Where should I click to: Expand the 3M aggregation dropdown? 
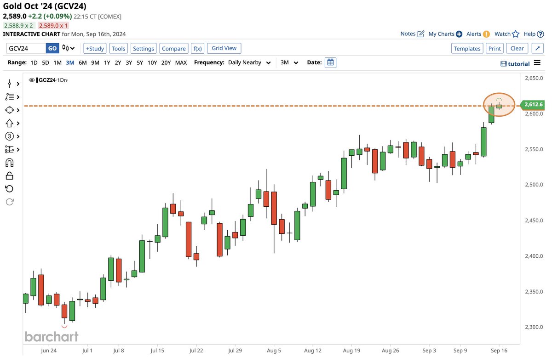289,62
